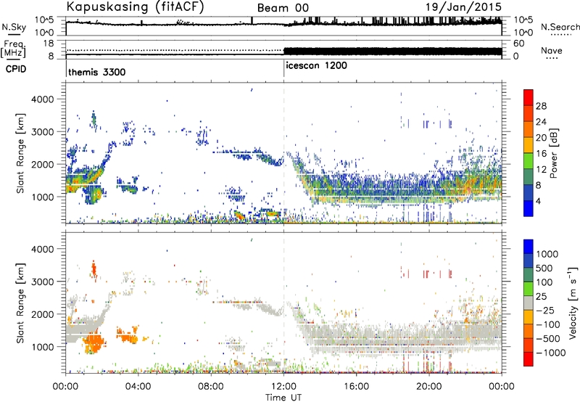Click '4000' on the power panel range axis

[42, 99]
